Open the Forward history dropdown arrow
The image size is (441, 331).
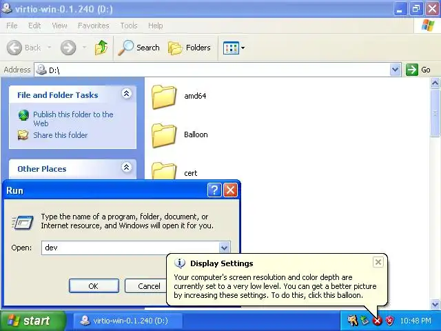[x=84, y=48]
